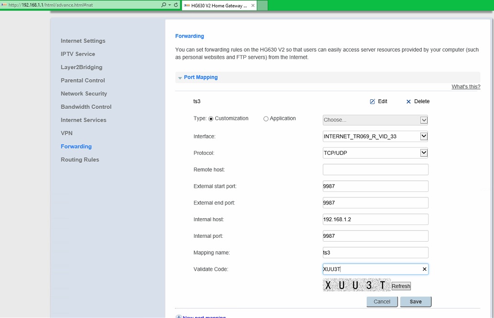This screenshot has width=494, height=318.
Task: Click the plus icon for New port mapping
Action: [179, 316]
